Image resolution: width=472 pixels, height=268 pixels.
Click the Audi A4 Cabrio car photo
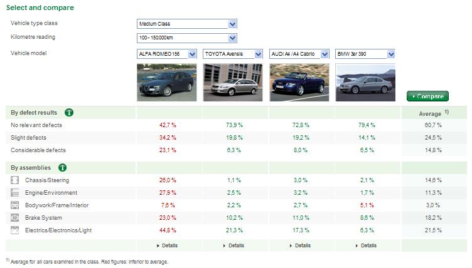coord(299,82)
